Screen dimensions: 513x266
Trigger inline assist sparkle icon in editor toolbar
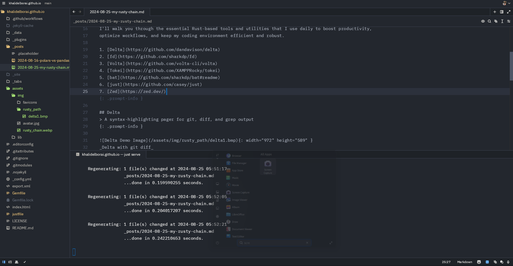pos(496,21)
